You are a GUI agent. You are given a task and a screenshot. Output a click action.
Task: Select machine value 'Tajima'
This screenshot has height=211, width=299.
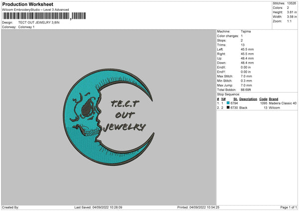point(246,31)
